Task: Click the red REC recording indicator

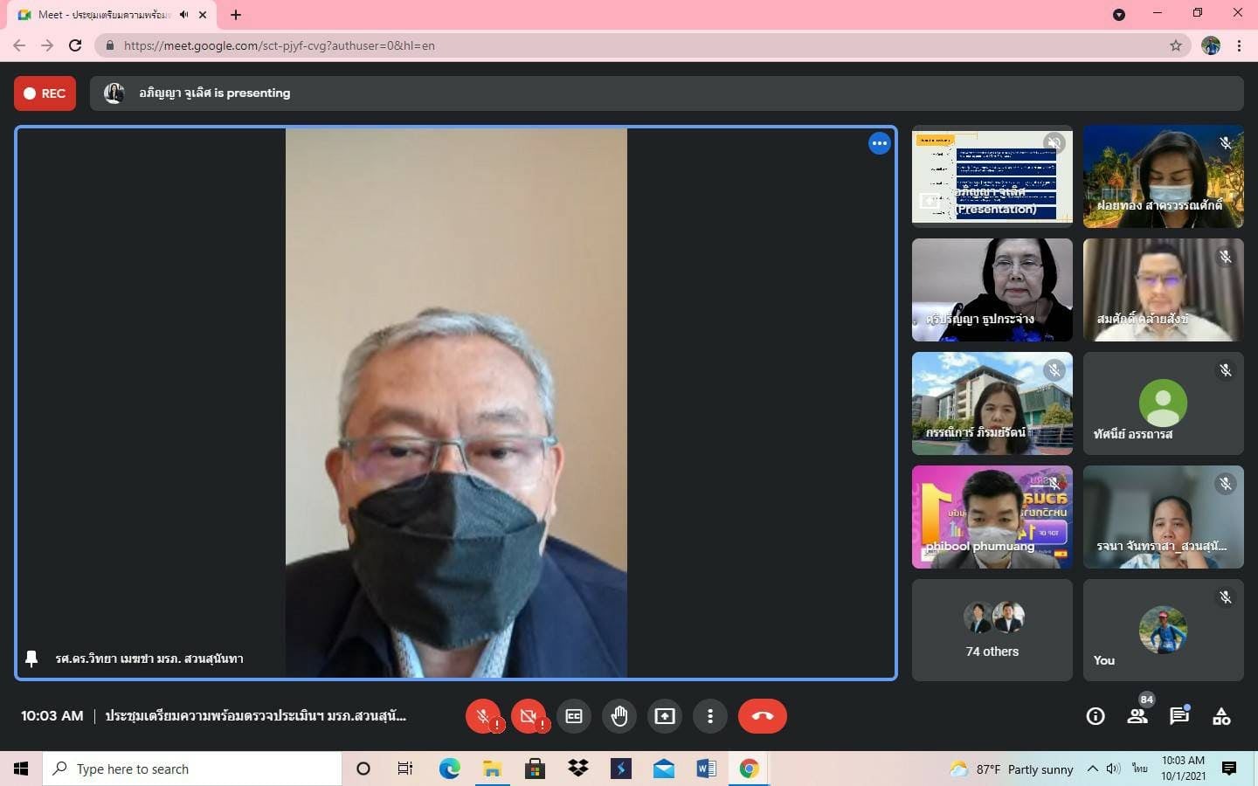Action: coord(45,93)
